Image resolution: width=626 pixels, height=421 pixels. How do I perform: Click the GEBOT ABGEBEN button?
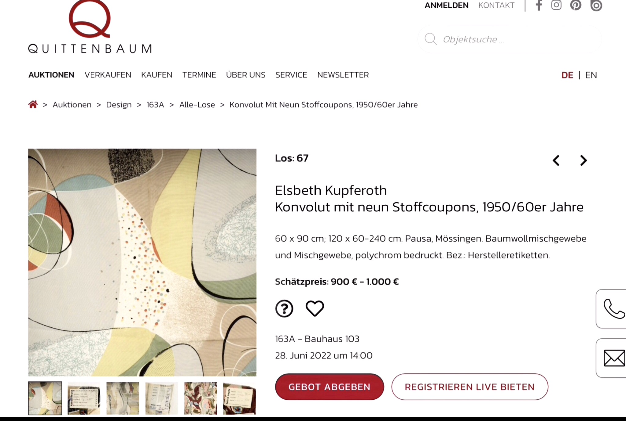point(330,387)
